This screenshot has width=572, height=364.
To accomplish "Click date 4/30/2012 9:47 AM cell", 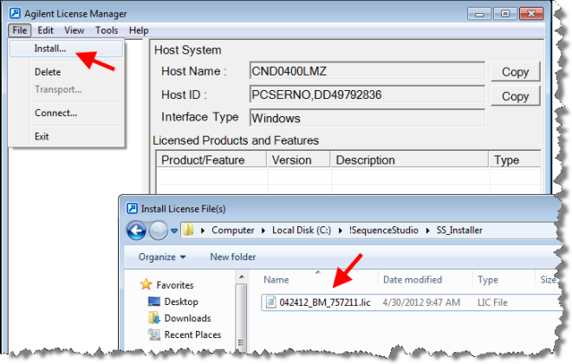I will [421, 302].
